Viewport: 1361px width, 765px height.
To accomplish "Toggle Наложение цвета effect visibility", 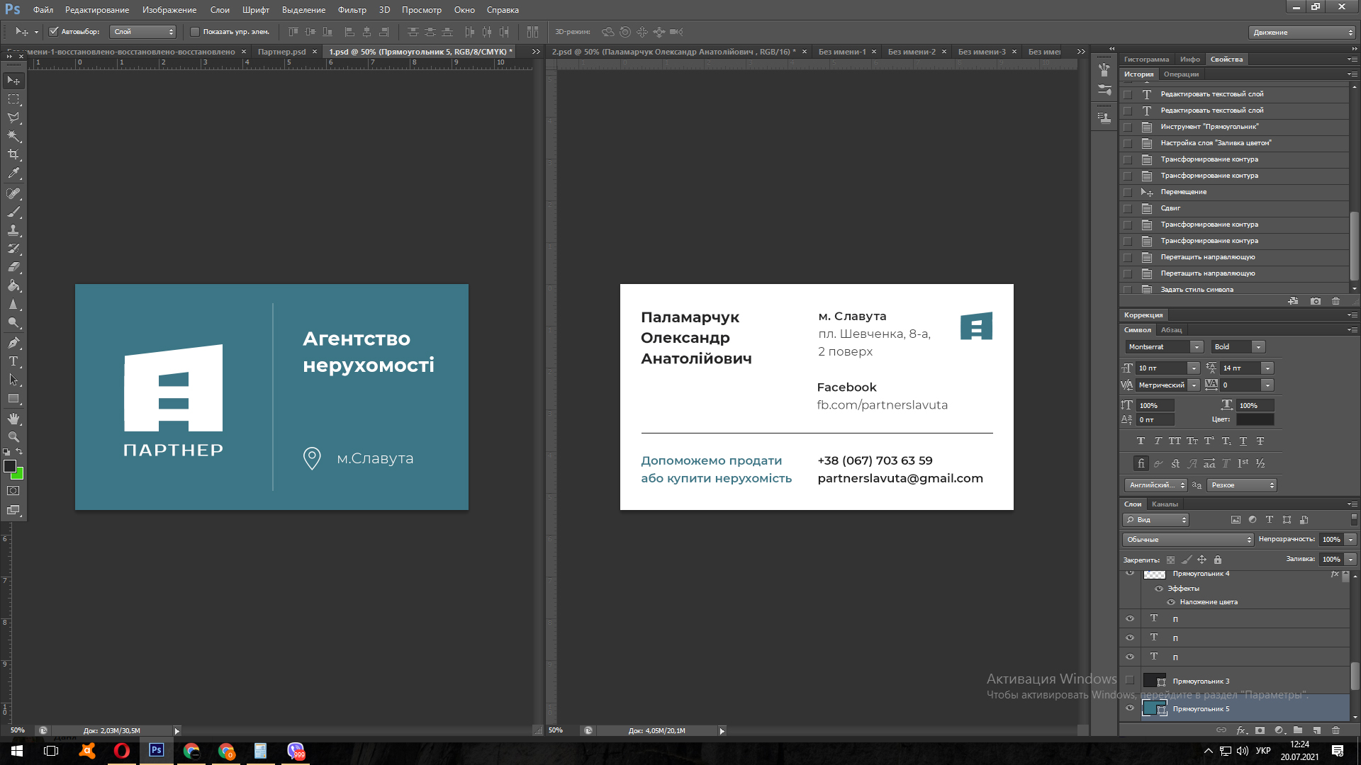I will [x=1171, y=602].
